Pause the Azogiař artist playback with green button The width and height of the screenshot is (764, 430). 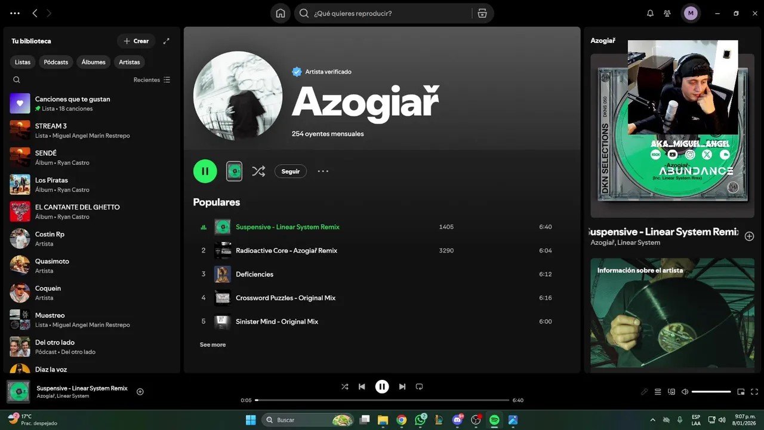(205, 171)
